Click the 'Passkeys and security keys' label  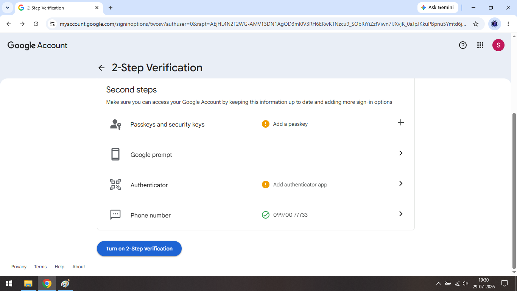(x=167, y=124)
